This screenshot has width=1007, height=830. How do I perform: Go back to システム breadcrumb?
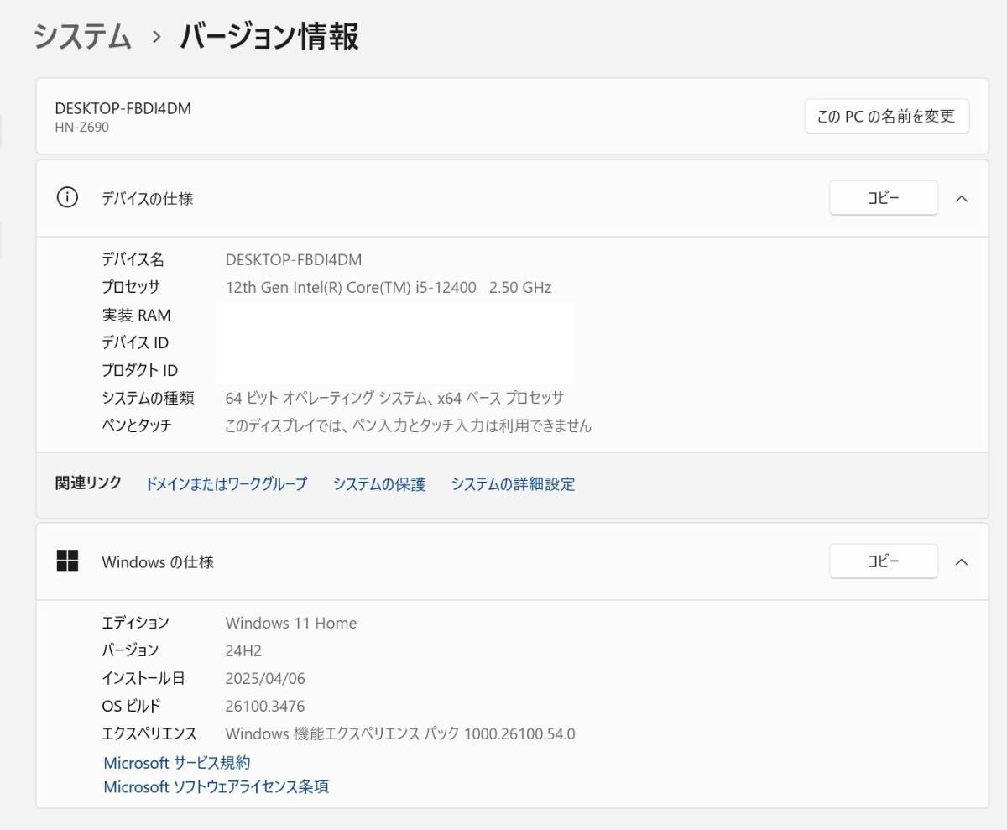click(x=83, y=36)
